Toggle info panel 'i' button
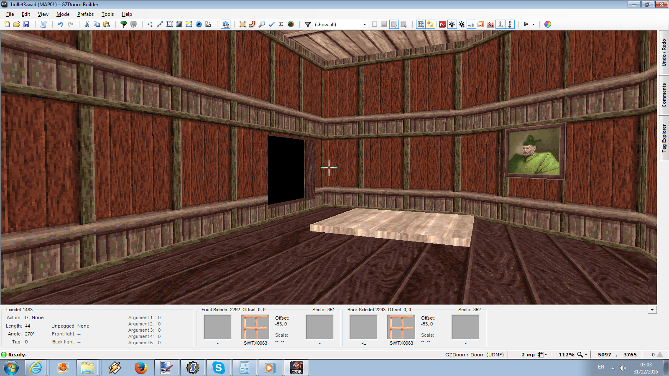 click(500, 24)
